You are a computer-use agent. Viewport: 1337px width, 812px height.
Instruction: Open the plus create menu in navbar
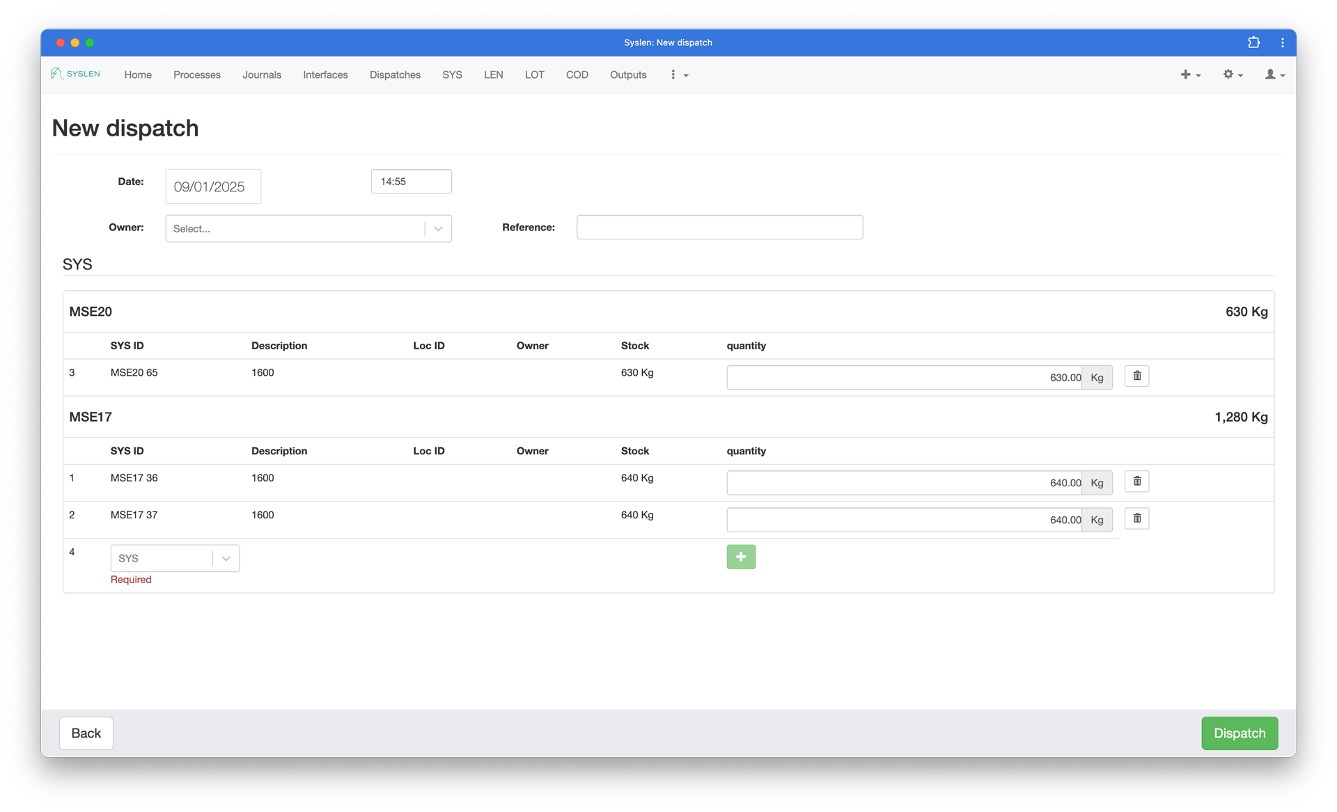coord(1190,74)
